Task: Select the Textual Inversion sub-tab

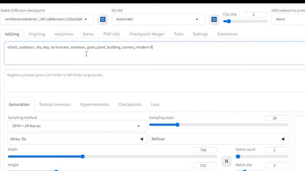Action: coord(55,104)
